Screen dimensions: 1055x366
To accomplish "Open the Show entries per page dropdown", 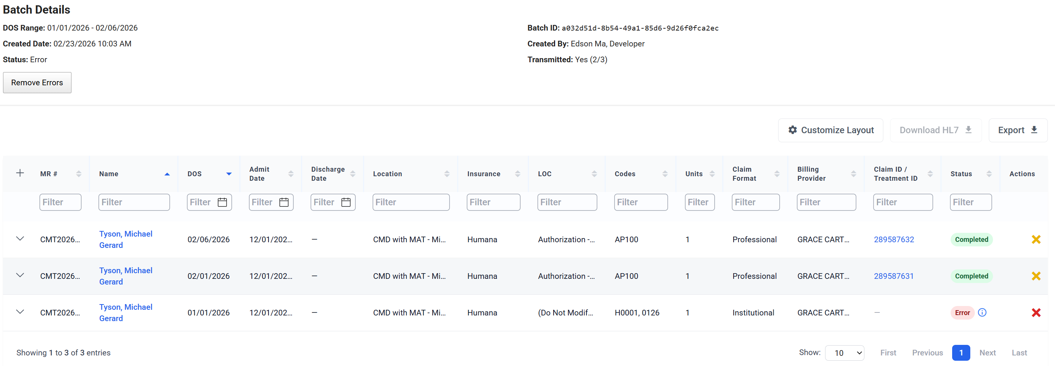I will pyautogui.click(x=844, y=353).
